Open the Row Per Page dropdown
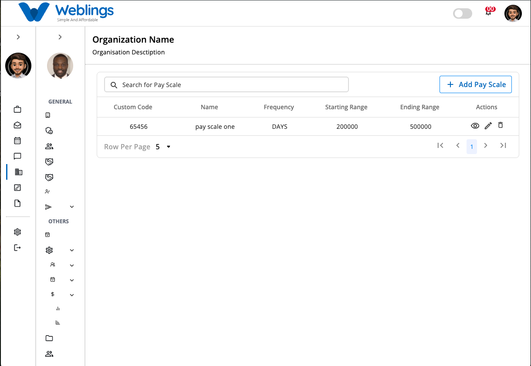Screen dimensions: 531x366 tap(163, 147)
